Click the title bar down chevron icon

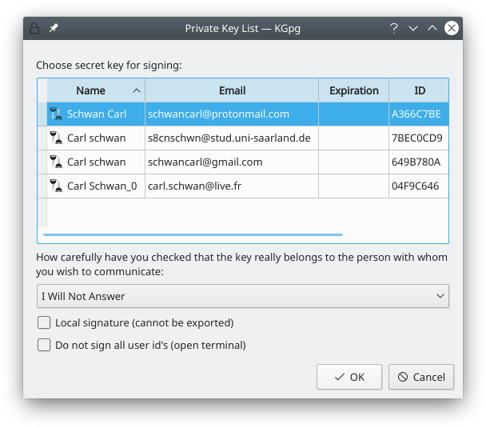(413, 28)
